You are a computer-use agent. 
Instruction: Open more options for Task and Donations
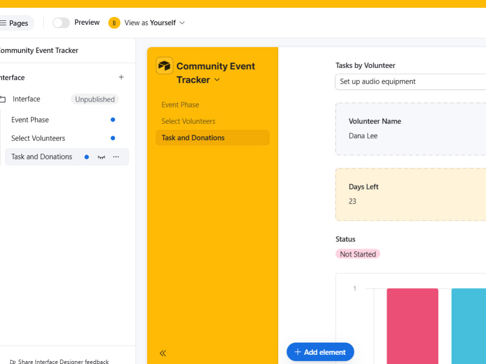coord(116,157)
